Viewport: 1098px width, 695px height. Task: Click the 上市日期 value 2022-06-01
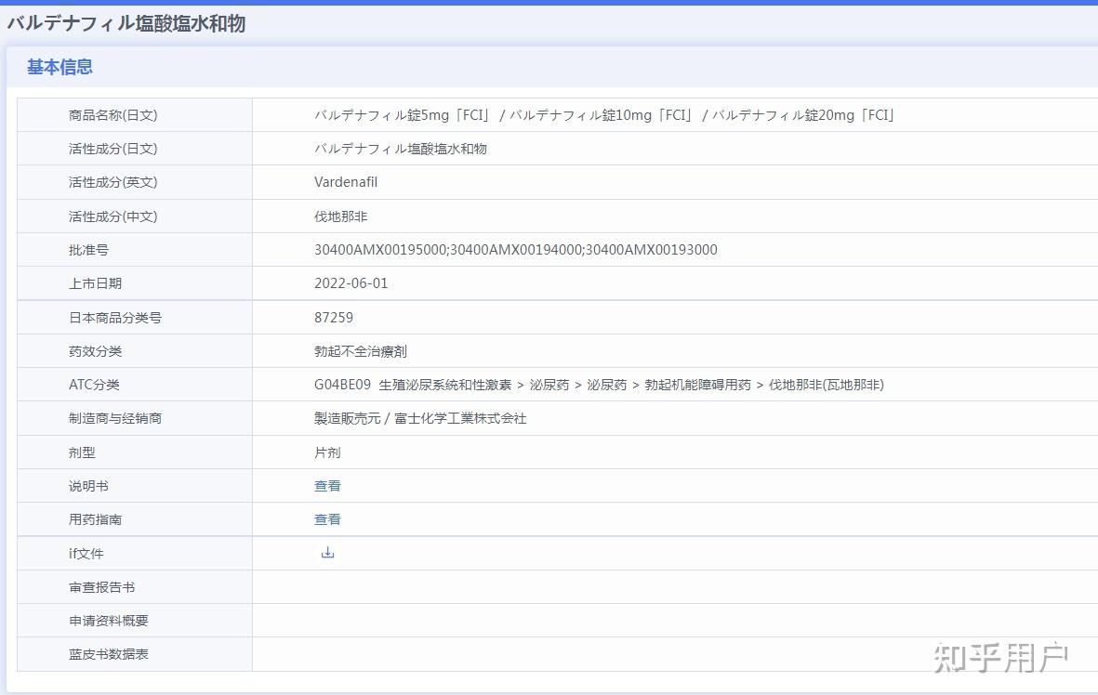(x=351, y=283)
